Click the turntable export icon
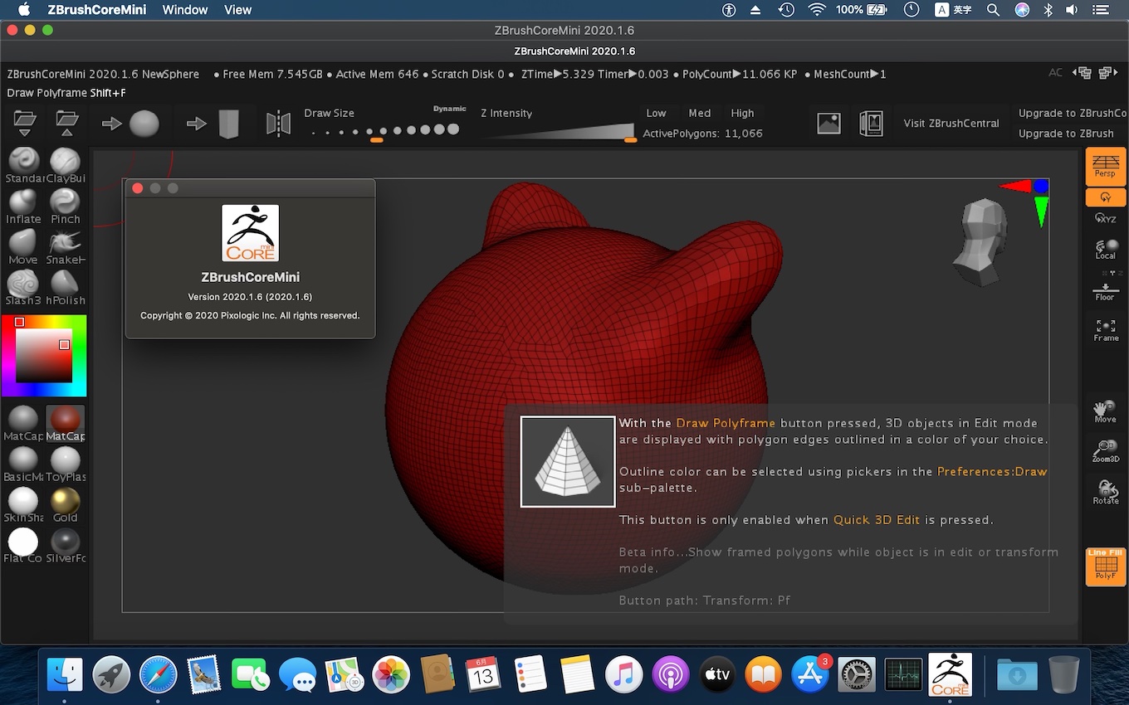This screenshot has width=1129, height=705. tap(871, 124)
